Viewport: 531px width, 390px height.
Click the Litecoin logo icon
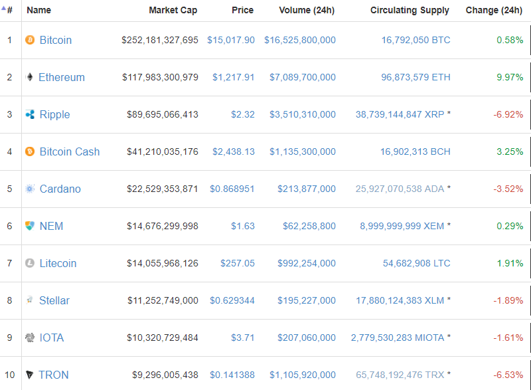point(30,263)
